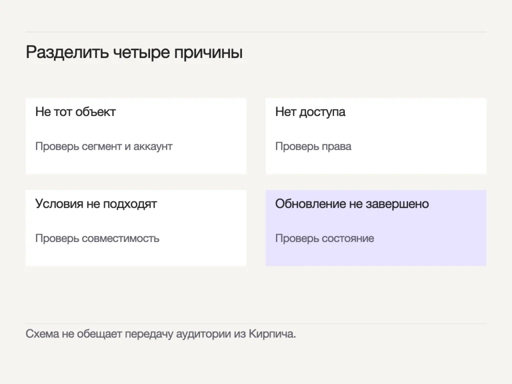Select the "Нет доступа" card title
This screenshot has height=384, width=512.
point(310,112)
